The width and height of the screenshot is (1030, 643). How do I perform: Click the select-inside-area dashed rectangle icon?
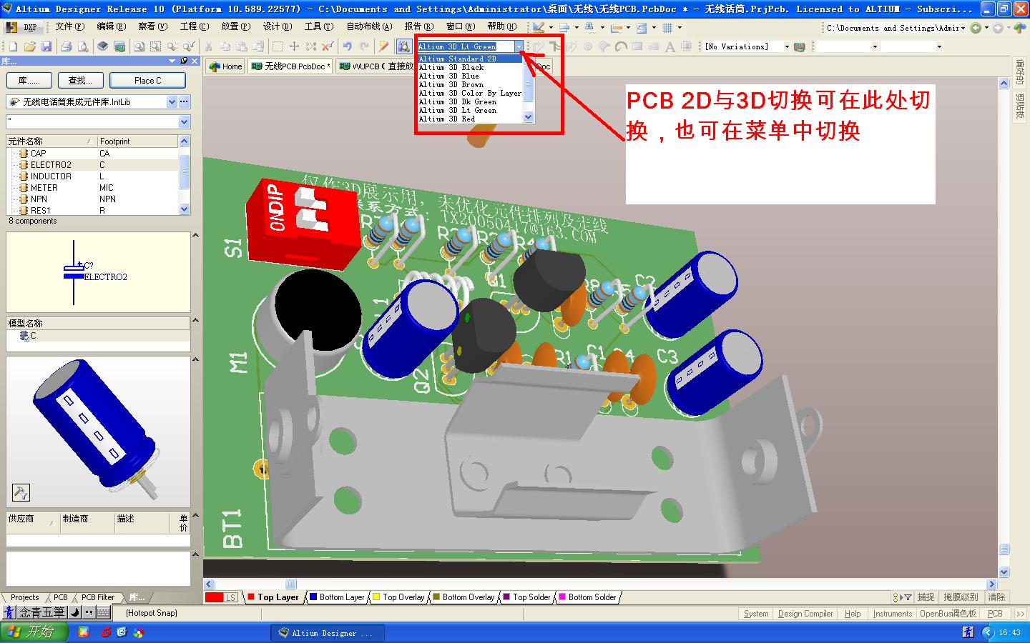(278, 46)
